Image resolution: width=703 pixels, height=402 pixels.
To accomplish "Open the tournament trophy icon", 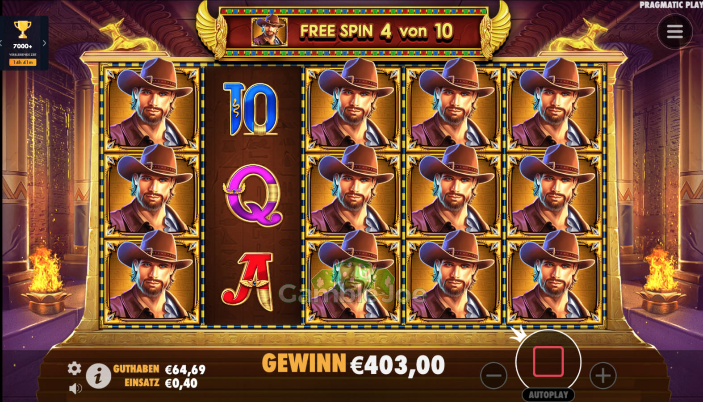I will (x=22, y=29).
